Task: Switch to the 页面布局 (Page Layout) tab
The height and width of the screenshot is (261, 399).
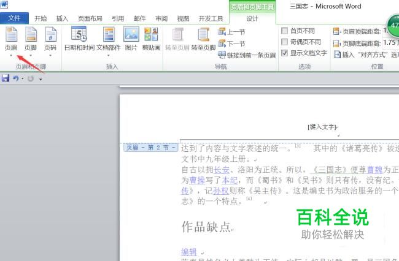Action: point(90,18)
